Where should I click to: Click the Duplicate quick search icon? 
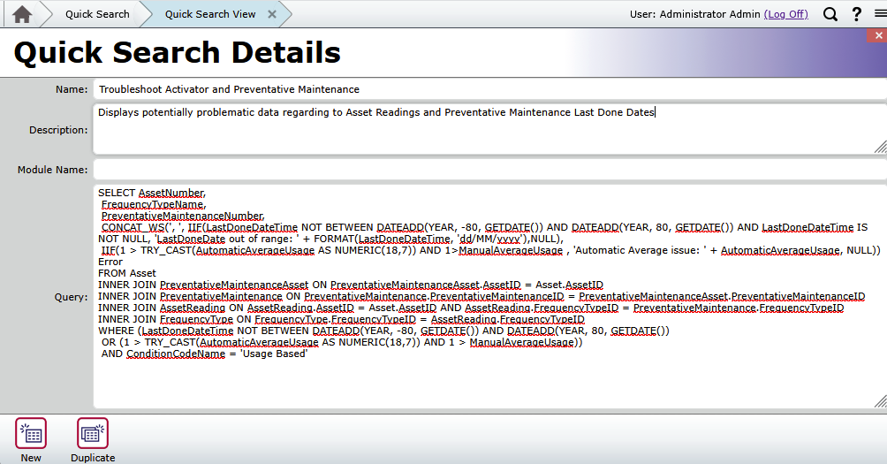[93, 434]
